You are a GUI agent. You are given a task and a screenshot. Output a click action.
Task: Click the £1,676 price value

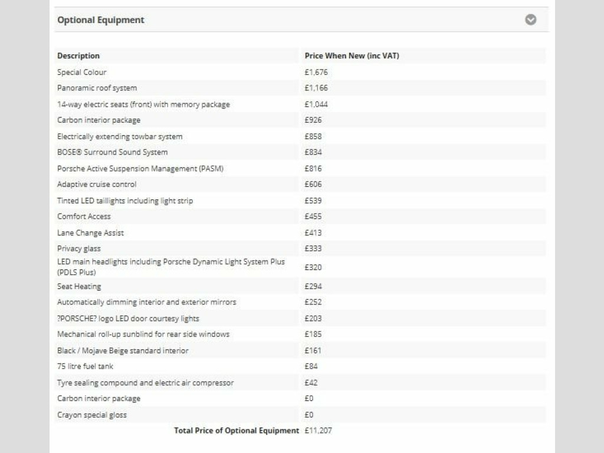pos(316,72)
